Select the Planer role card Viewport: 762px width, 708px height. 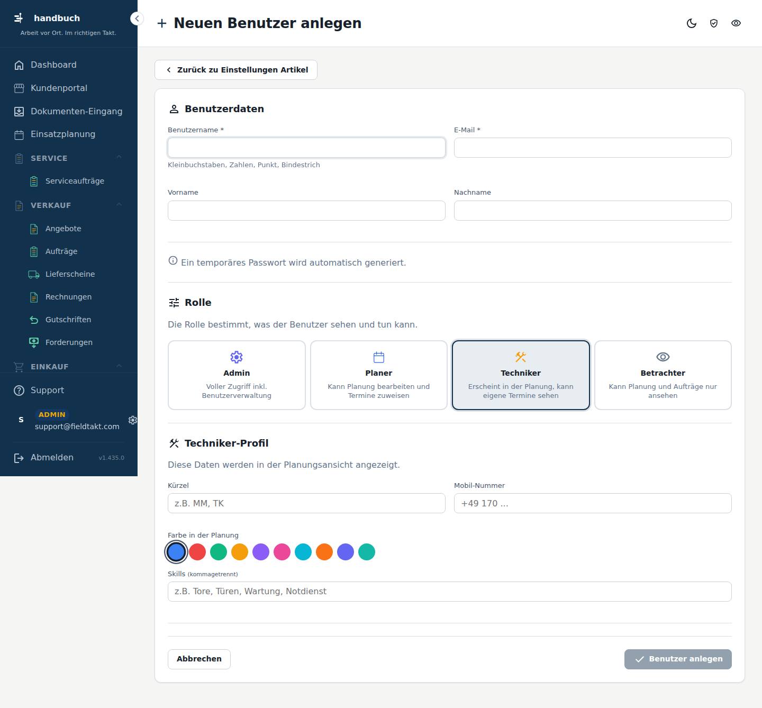point(379,375)
